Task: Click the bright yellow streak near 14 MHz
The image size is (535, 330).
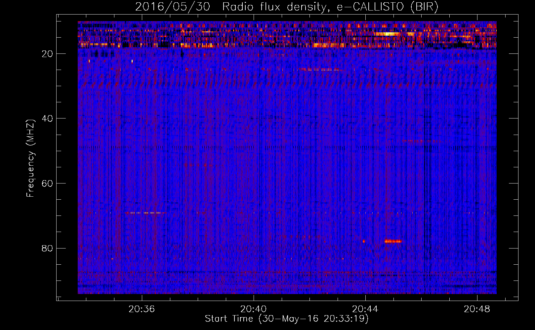Action: (388, 34)
